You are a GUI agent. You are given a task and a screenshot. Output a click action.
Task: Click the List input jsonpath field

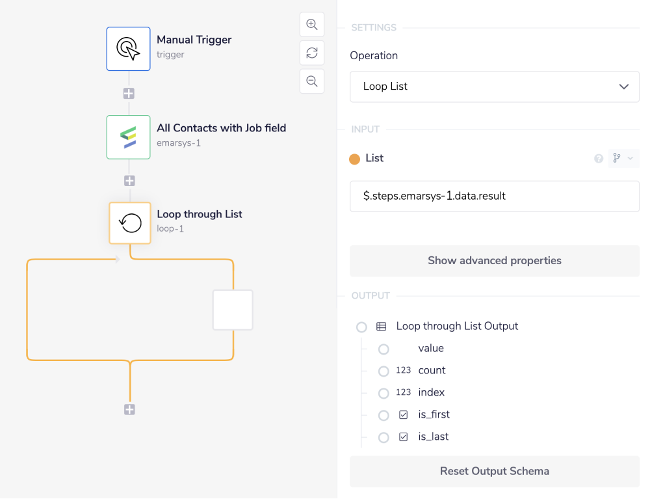(494, 196)
